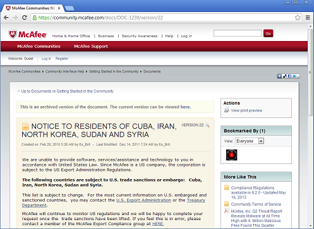Screen dimensions: 314x229
Task: Click the red-eye bookmarker avatar thumbnail
Action: point(231,155)
